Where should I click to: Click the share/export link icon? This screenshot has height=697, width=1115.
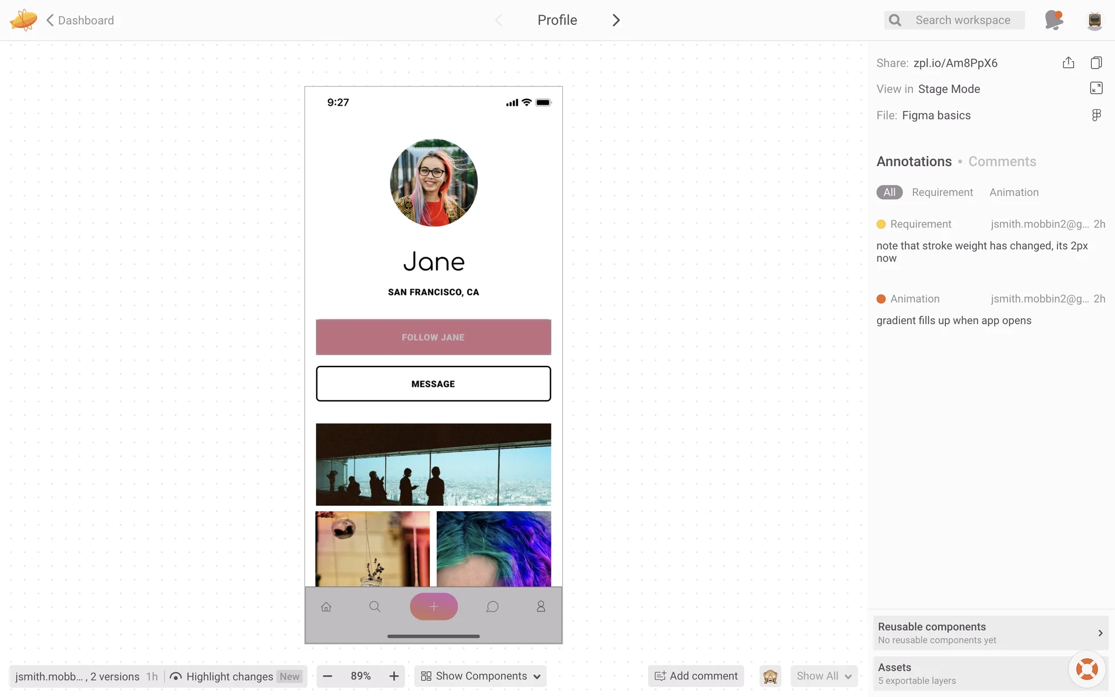(1068, 63)
